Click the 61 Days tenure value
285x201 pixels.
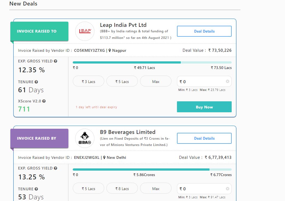(x=31, y=90)
